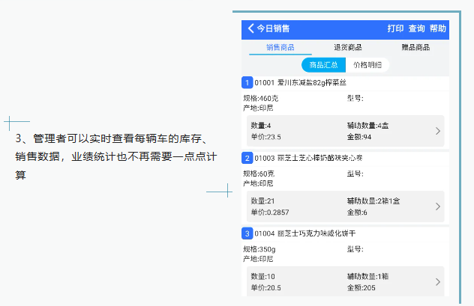474x306 pixels.
Task: Open 帮助 in the header bar
Action: coord(438,28)
